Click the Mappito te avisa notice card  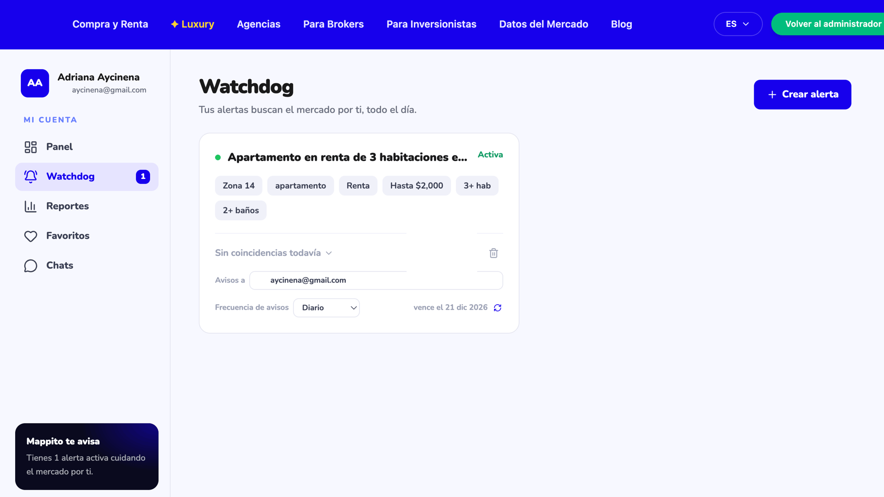87,457
